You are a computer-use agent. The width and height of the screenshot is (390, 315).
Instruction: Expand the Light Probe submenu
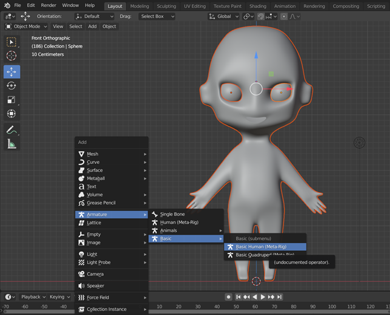111,262
